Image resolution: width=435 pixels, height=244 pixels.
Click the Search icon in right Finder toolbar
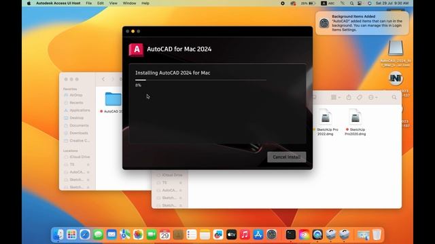[394, 98]
